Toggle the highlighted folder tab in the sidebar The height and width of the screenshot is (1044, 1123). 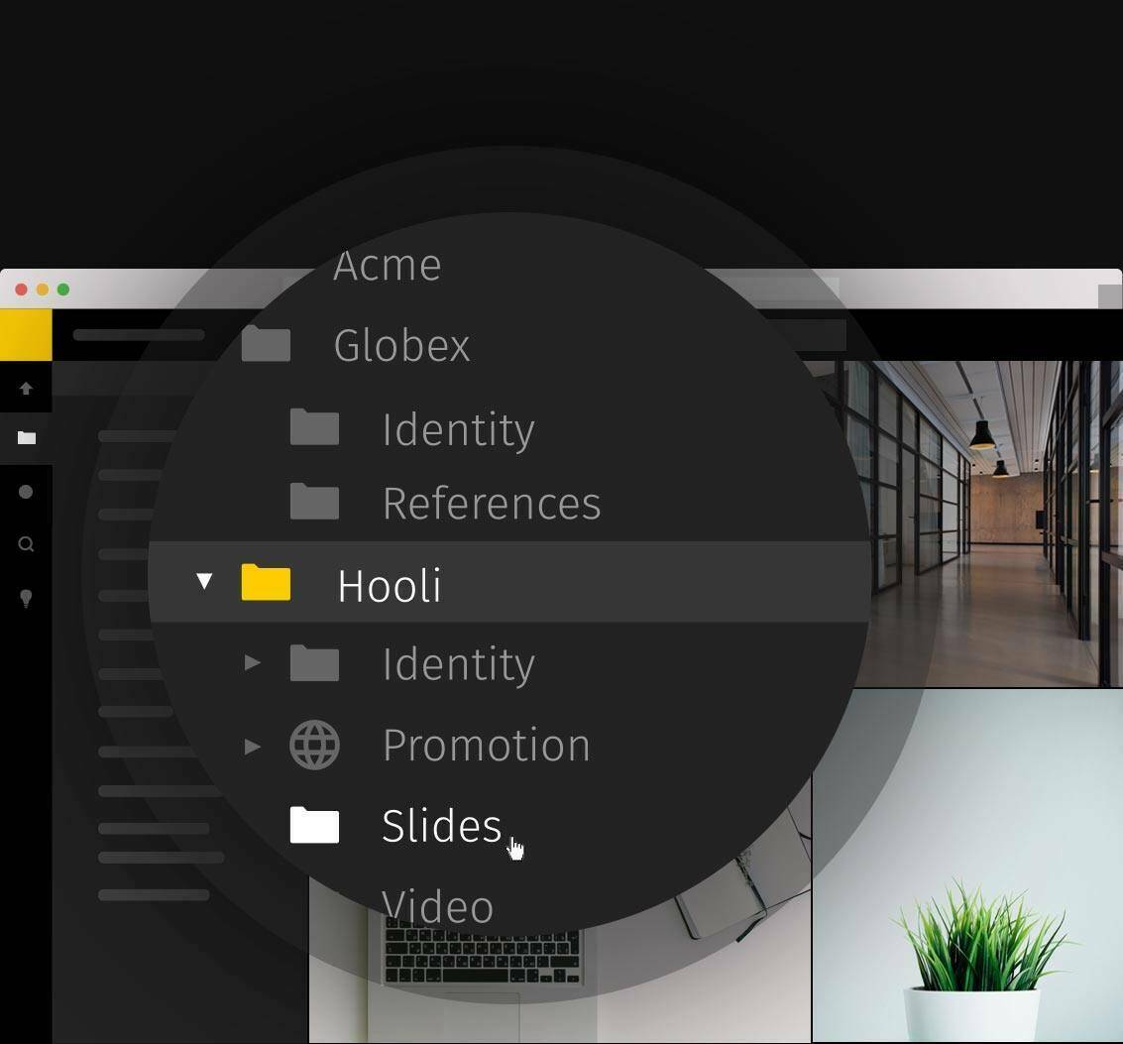click(26, 437)
